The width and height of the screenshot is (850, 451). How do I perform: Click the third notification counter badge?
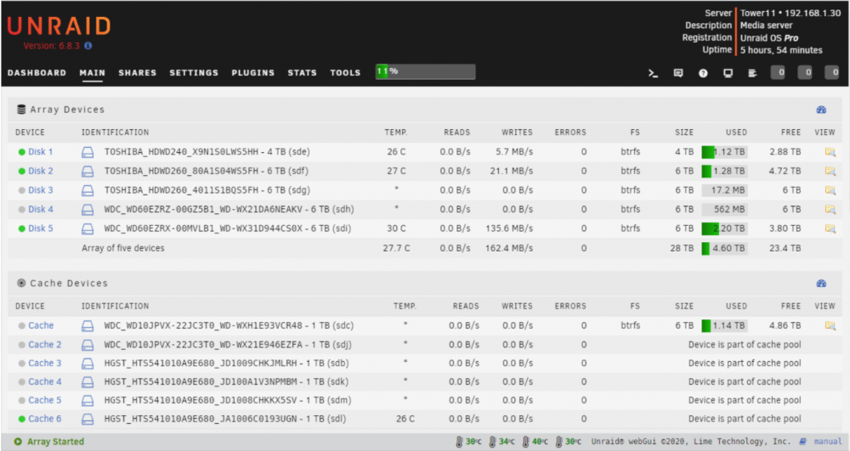[x=832, y=72]
